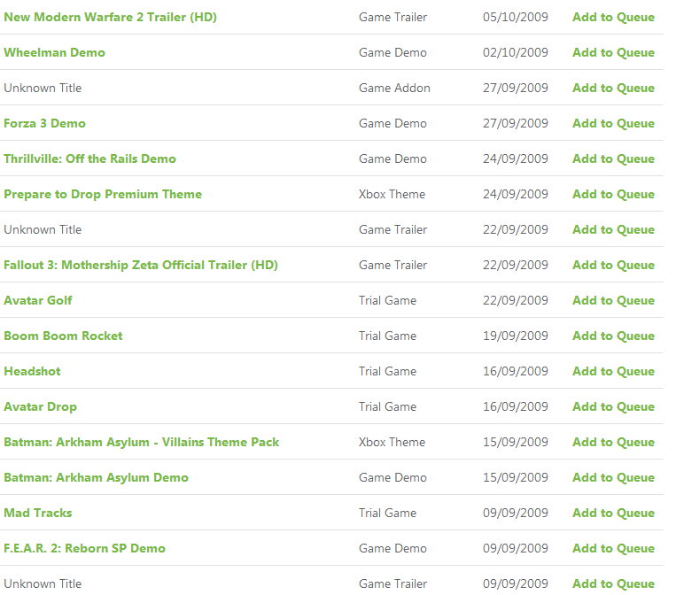Add Mad Tracks to the queue
The image size is (676, 595).
613,513
